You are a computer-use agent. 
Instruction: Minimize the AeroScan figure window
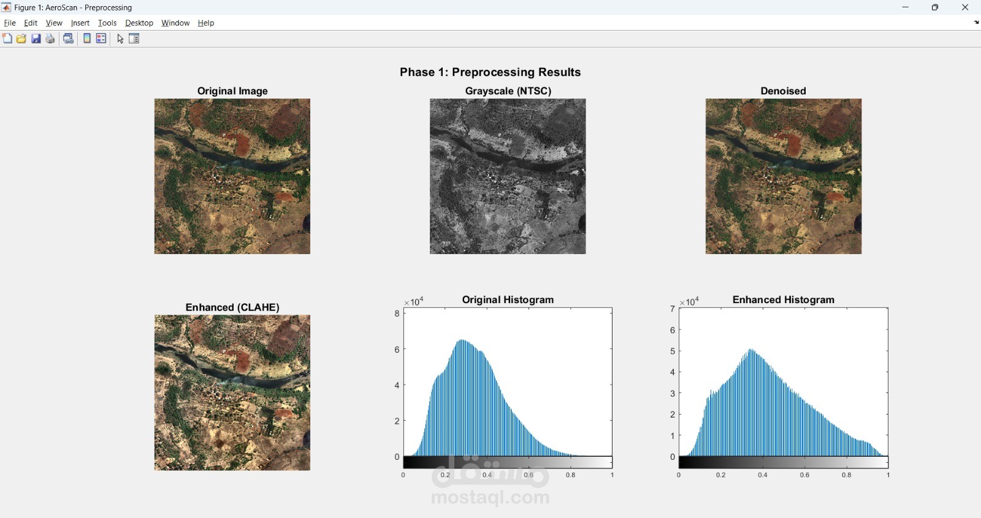pos(906,7)
